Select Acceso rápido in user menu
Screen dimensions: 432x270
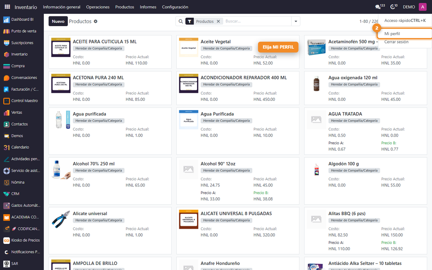pyautogui.click(x=405, y=20)
